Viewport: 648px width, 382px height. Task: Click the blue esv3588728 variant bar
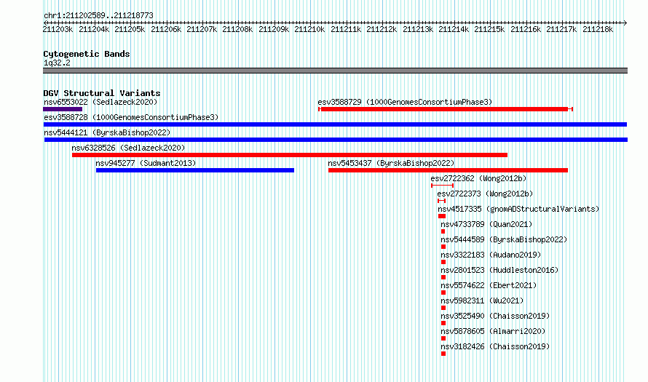(x=335, y=124)
